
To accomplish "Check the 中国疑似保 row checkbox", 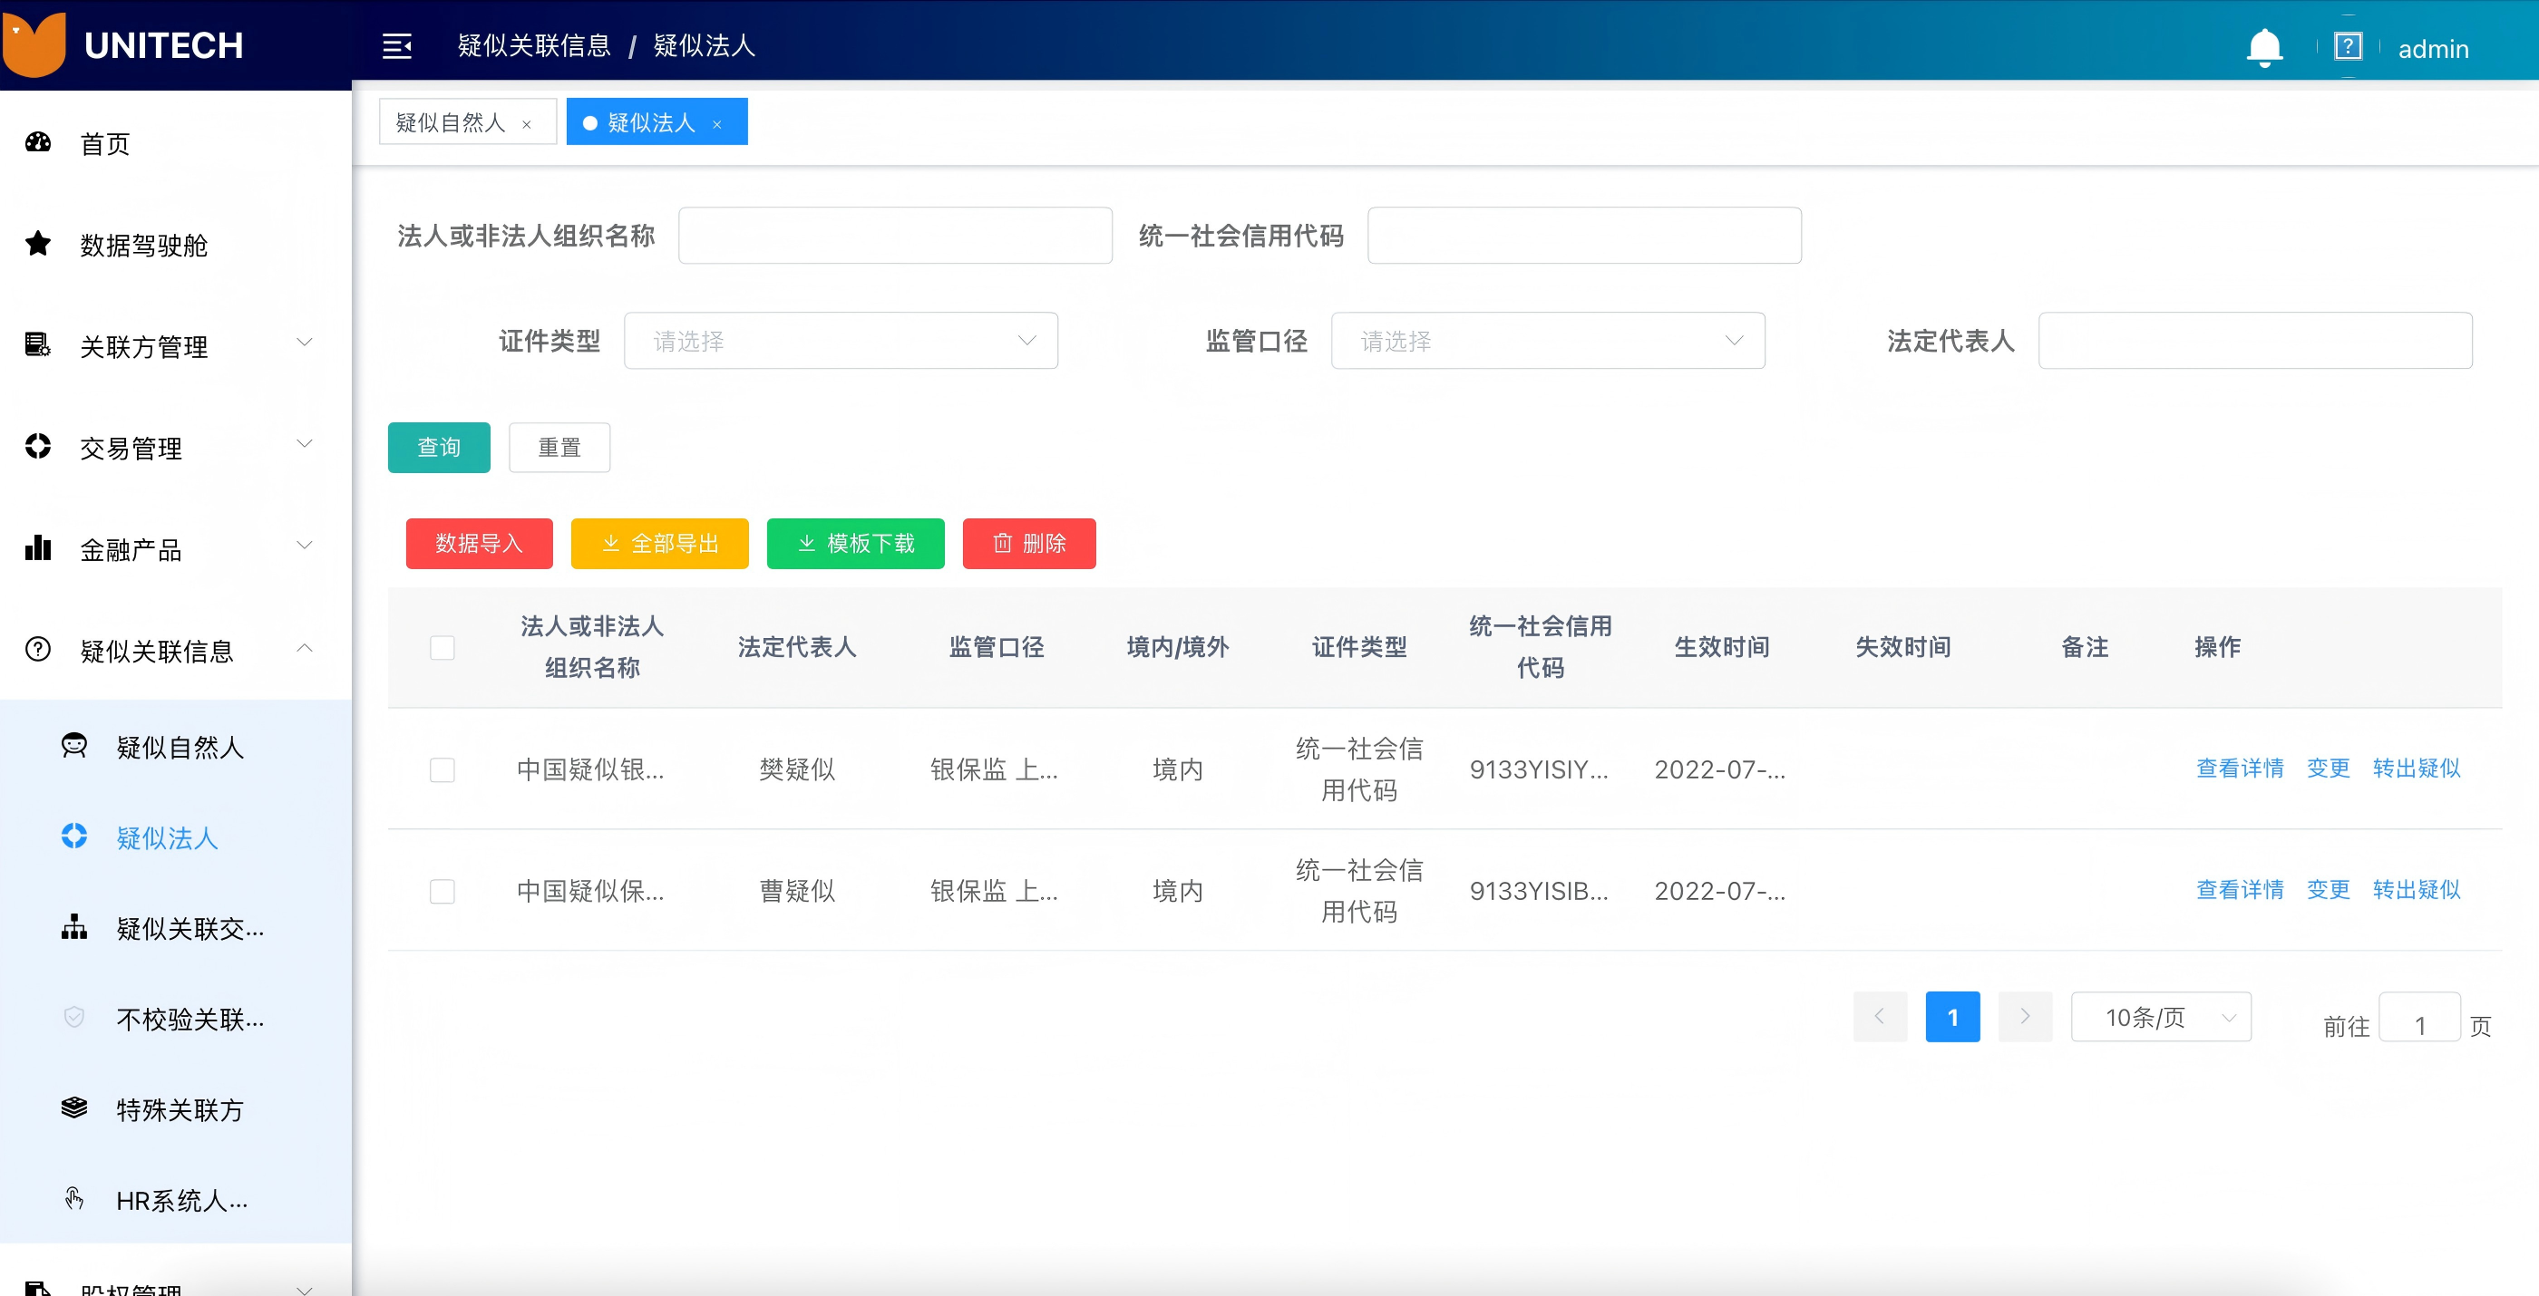I will (x=443, y=891).
